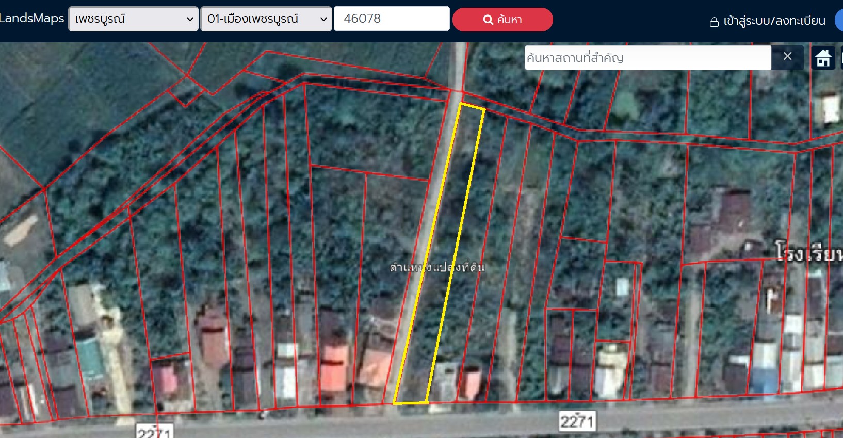Image resolution: width=843 pixels, height=438 pixels.
Task: Click the ค้นหาสถานที่สำคัญ place search box
Action: [648, 58]
